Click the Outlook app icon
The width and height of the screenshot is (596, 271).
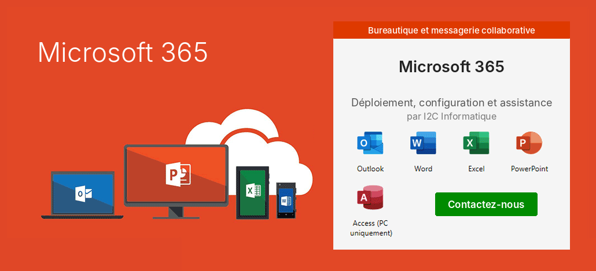click(370, 143)
